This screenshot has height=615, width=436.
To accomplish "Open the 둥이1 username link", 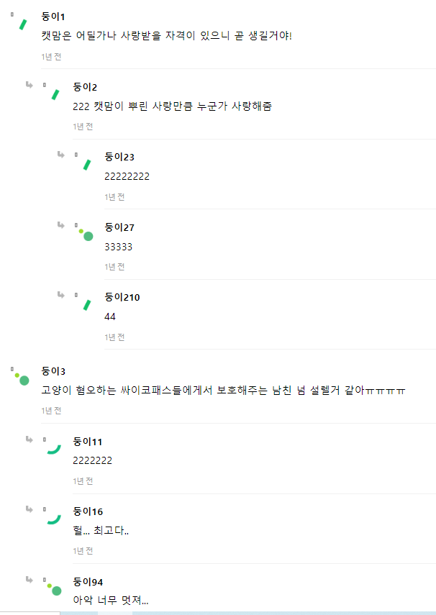I will [54, 17].
